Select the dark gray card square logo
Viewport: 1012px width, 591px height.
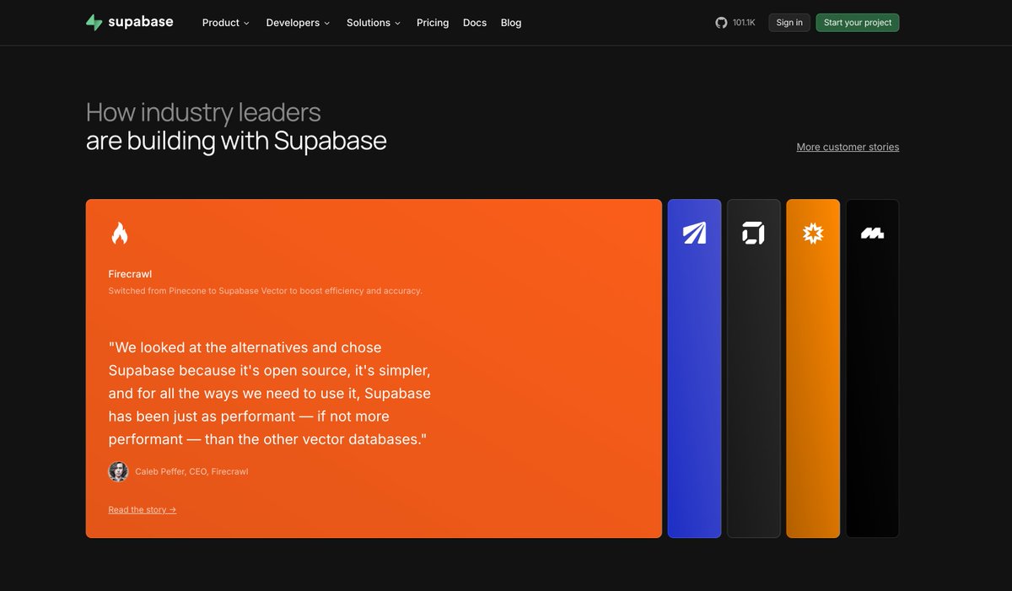click(x=753, y=234)
